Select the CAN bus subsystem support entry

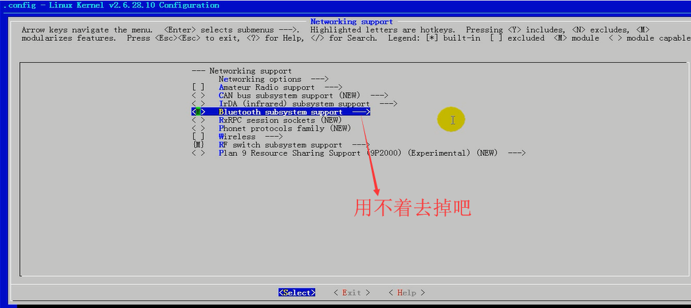(290, 95)
